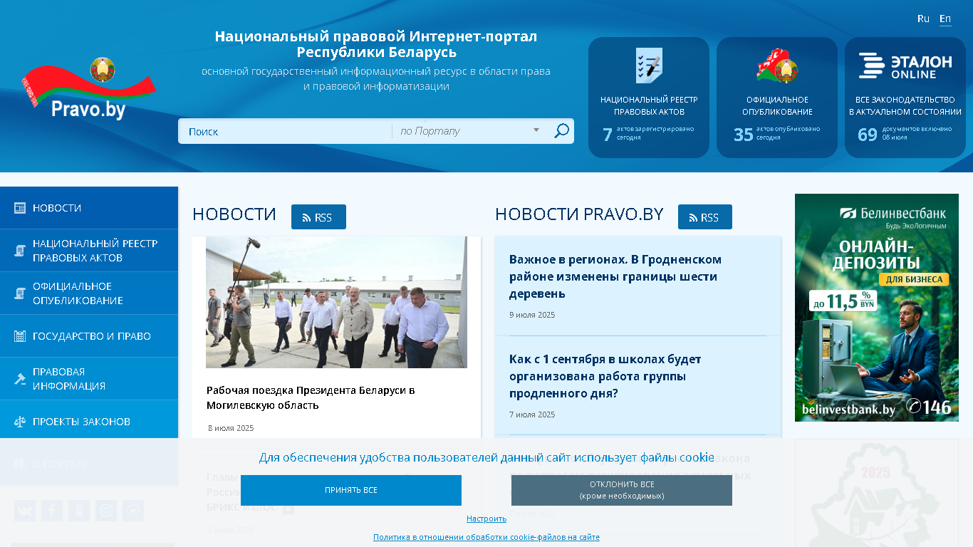Open the cookie-file processing policy link
973x547 pixels.
[x=486, y=537]
